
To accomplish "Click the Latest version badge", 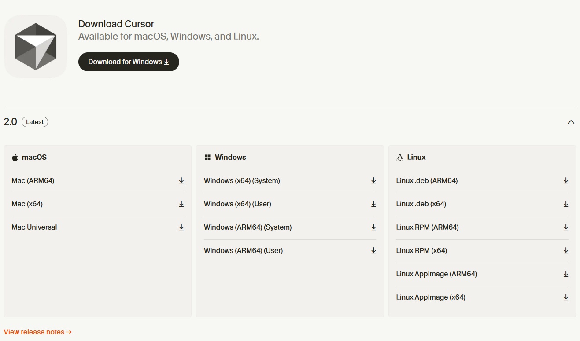I will click(x=35, y=122).
